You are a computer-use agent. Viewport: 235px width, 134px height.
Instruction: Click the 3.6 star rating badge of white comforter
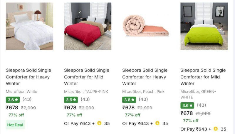point(13,100)
